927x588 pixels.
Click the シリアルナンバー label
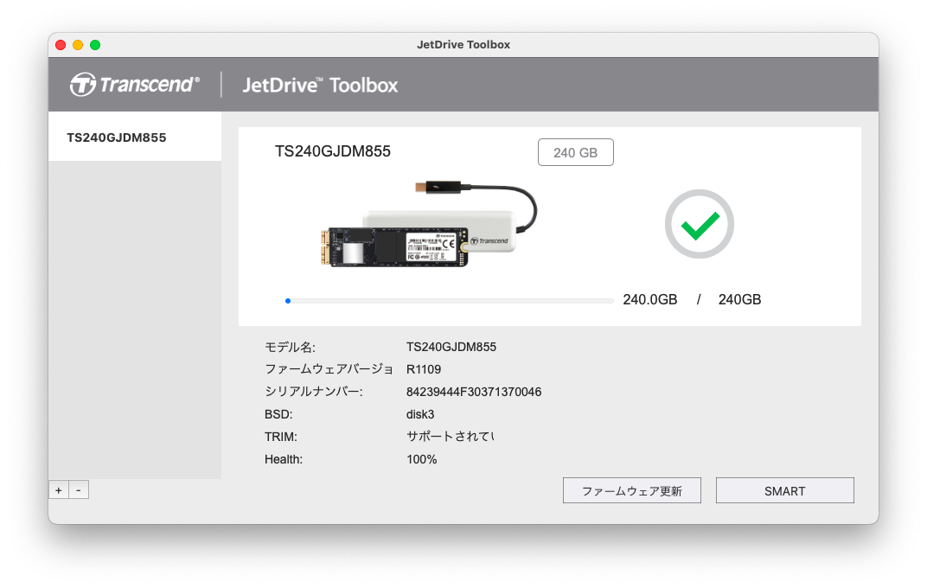pyautogui.click(x=313, y=392)
